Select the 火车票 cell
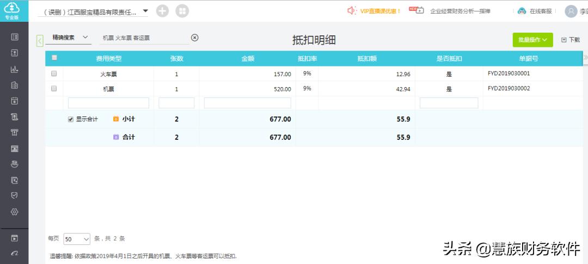The height and width of the screenshot is (264, 588). tap(109, 74)
